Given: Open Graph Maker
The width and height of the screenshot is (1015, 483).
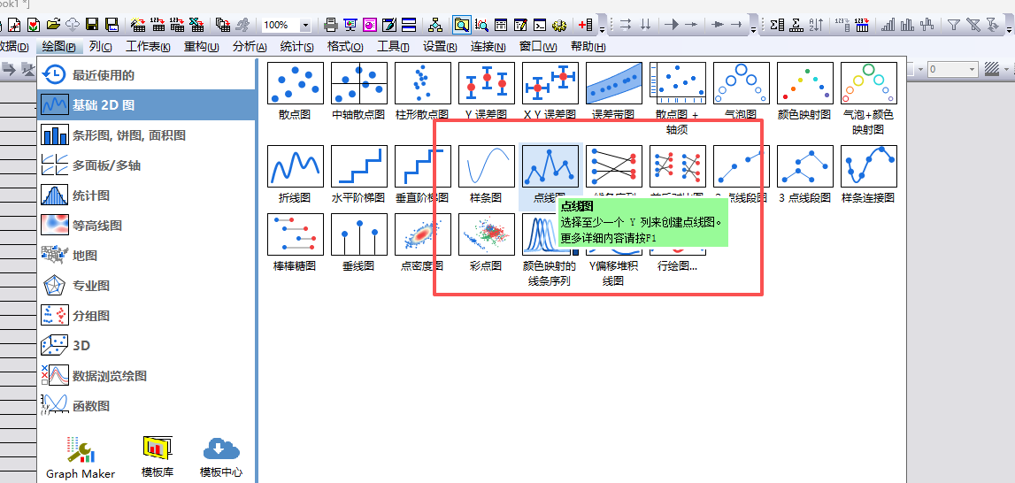Looking at the screenshot, I should point(81,456).
